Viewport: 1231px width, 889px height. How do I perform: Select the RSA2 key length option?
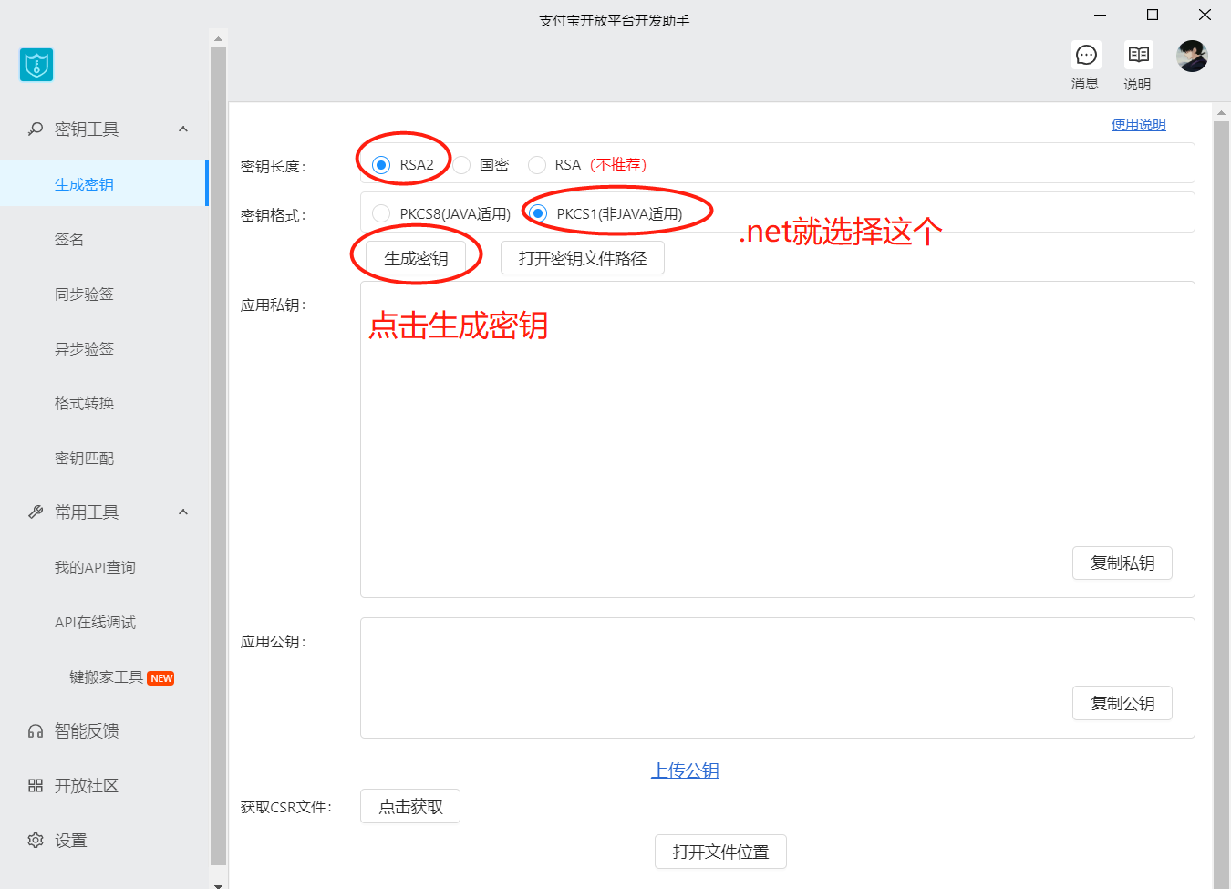click(x=381, y=165)
